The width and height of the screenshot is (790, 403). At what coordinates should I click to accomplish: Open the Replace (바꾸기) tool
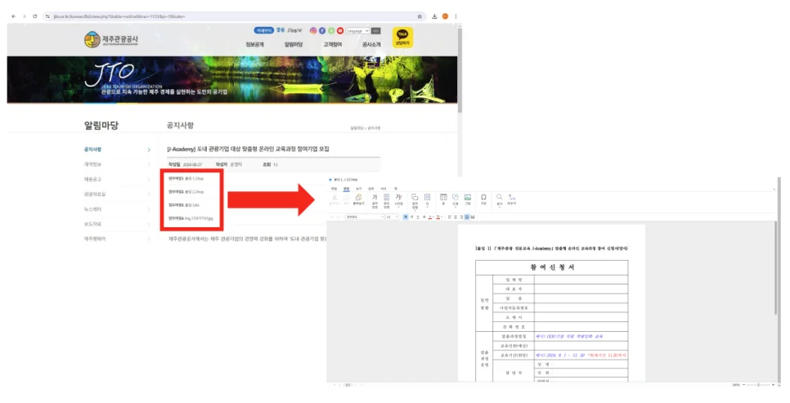click(511, 199)
